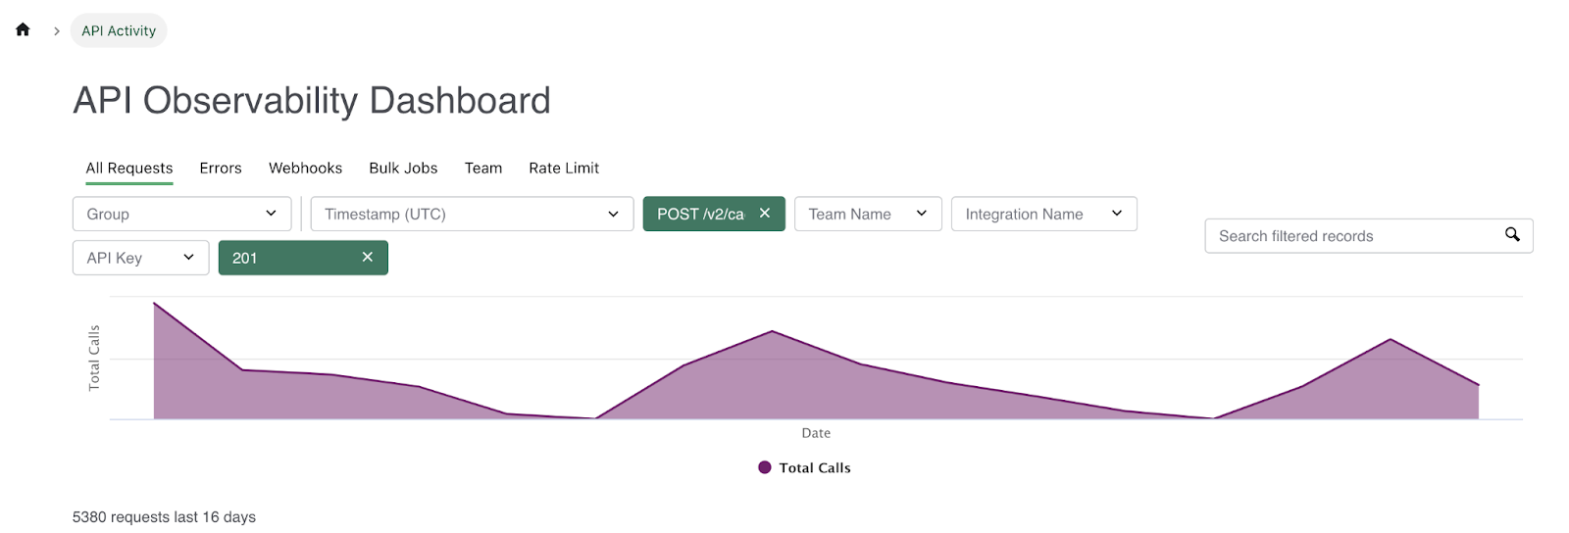Viewport: 1569px width, 533px height.
Task: Remove the POST /v2/ca filter chip
Action: (x=765, y=214)
